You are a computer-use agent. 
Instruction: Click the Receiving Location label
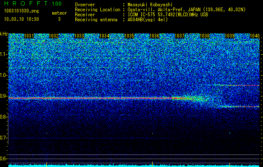pos(97,10)
